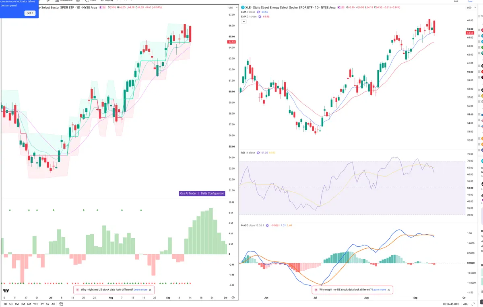Close the right chart stock data notice
483x307 pixels.
(388, 290)
